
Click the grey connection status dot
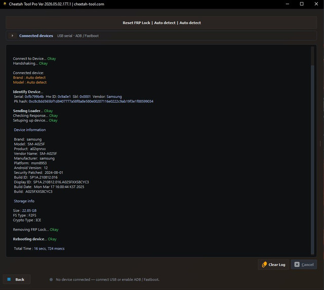(51, 279)
